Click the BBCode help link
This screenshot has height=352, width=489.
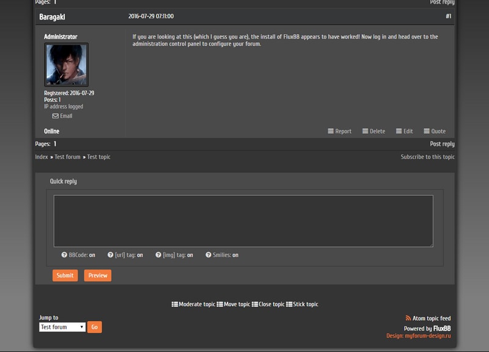coord(78,255)
